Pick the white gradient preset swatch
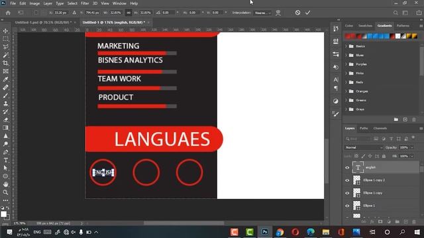The width and height of the screenshot is (424, 238). click(397, 36)
